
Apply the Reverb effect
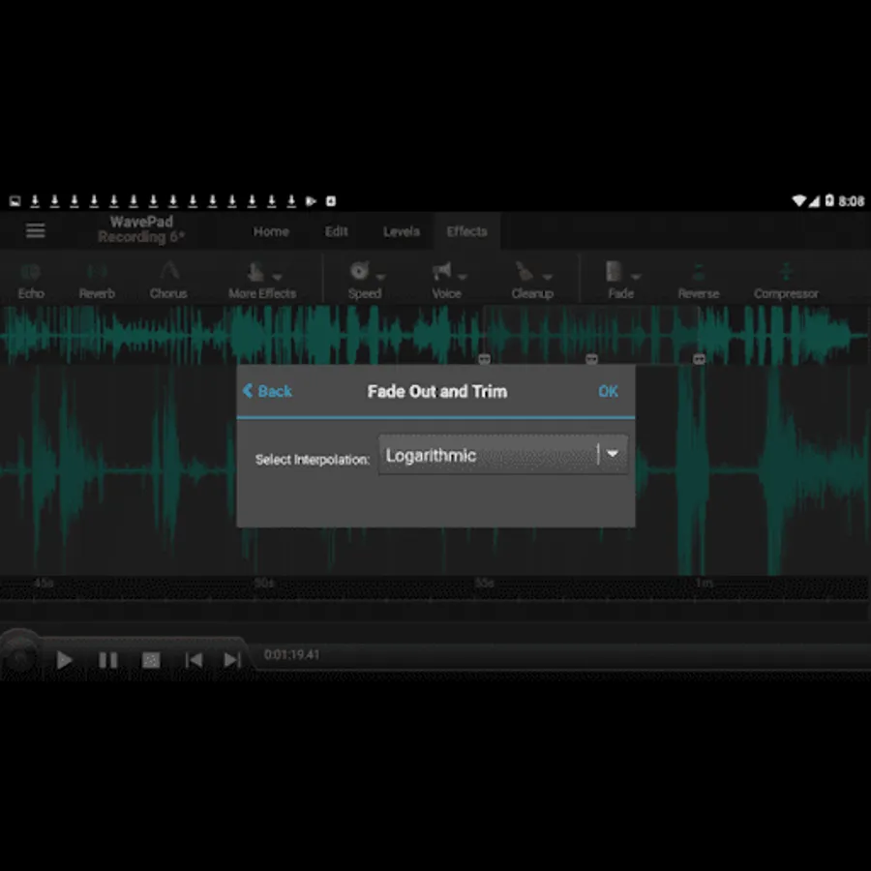pos(97,279)
